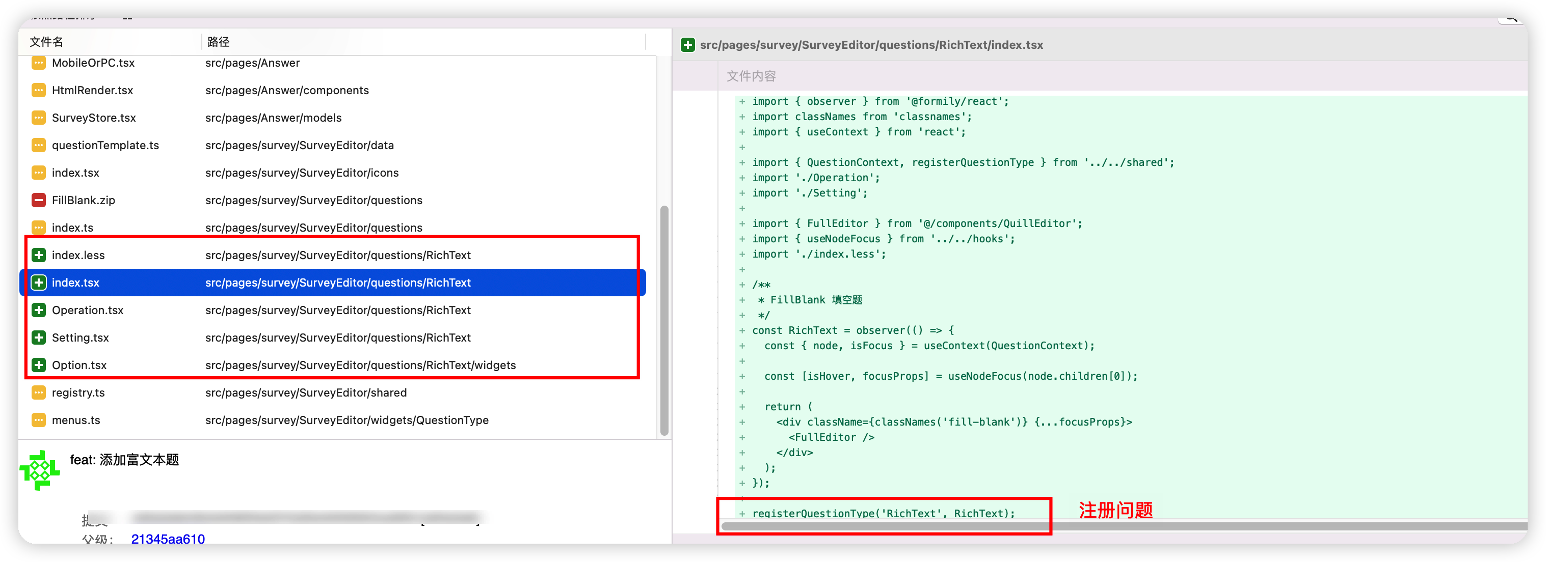Click the import useNodeFocus code line
The image size is (1546, 562).
click(884, 239)
